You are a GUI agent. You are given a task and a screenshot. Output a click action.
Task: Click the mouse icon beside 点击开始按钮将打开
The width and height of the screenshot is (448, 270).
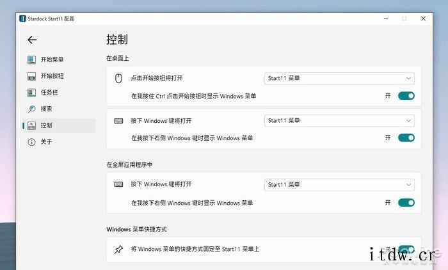click(x=118, y=79)
